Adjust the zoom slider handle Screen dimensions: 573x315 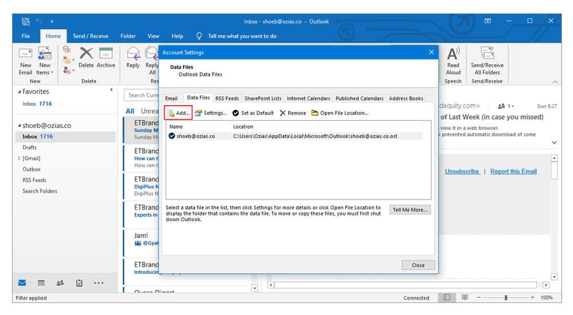[x=506, y=297]
